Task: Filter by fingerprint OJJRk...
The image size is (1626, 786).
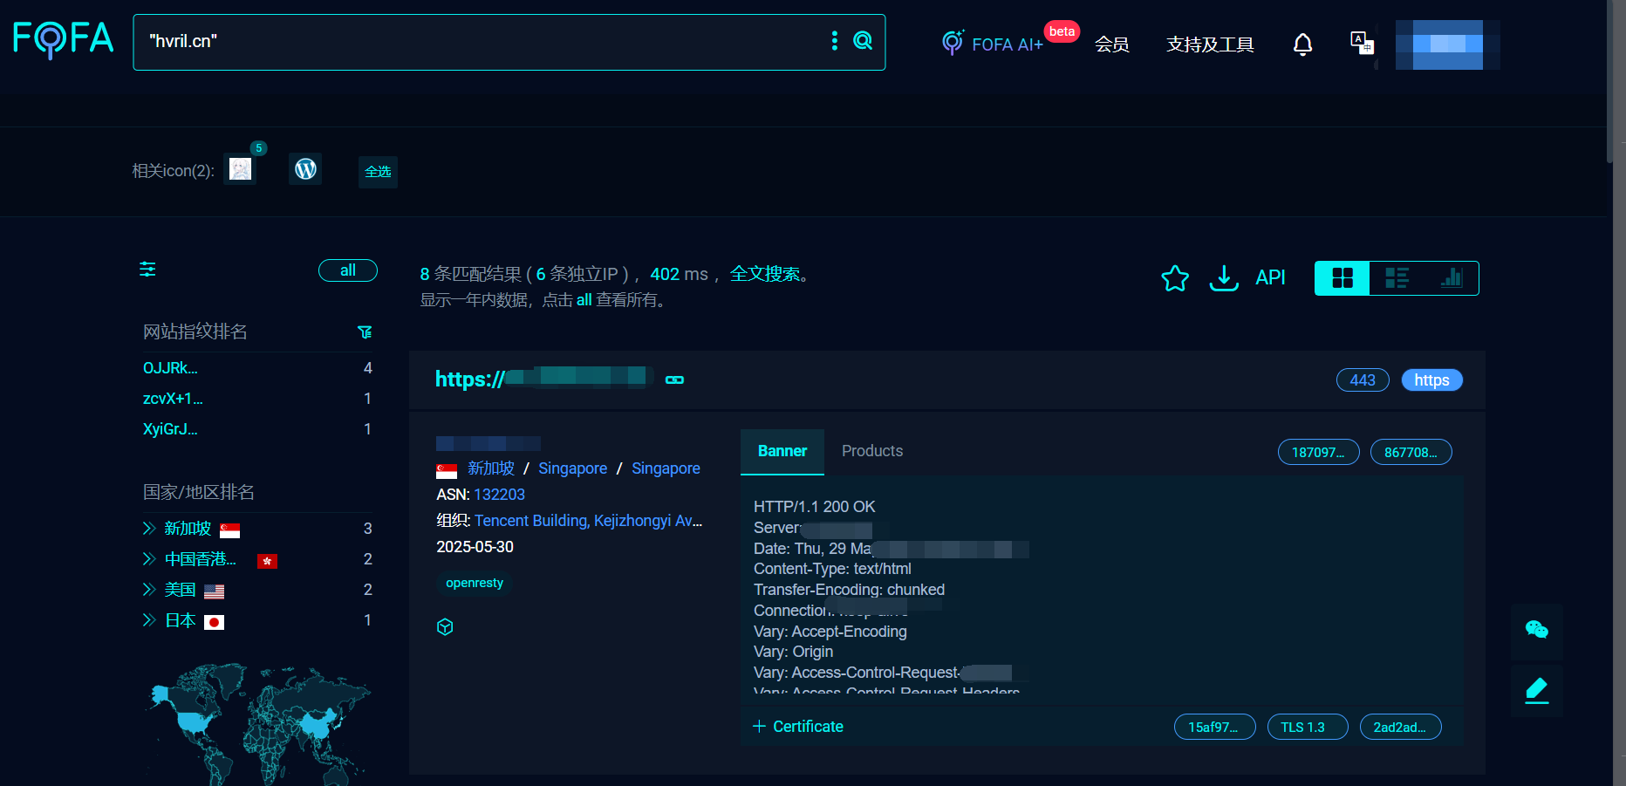Action: pyautogui.click(x=170, y=368)
